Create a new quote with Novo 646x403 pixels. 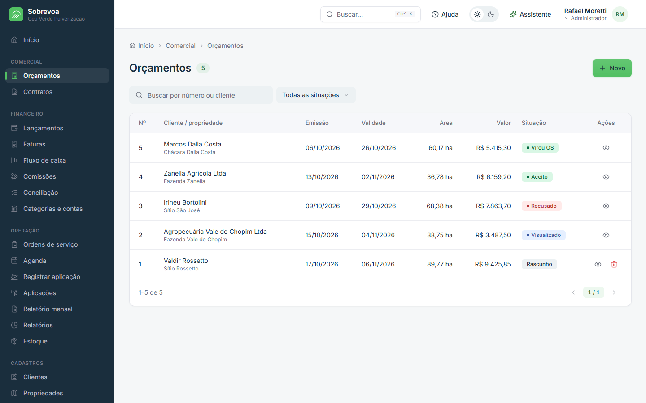612,68
